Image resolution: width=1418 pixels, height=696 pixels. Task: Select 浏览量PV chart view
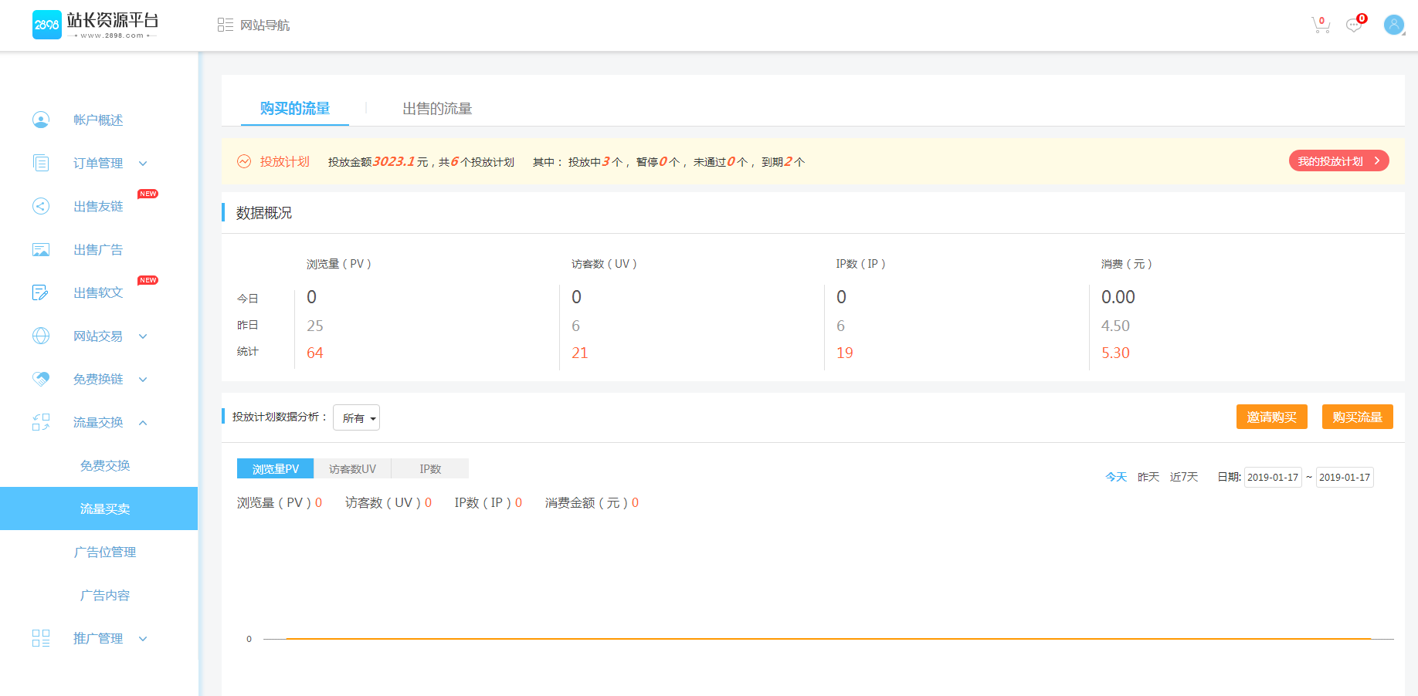tap(275, 468)
